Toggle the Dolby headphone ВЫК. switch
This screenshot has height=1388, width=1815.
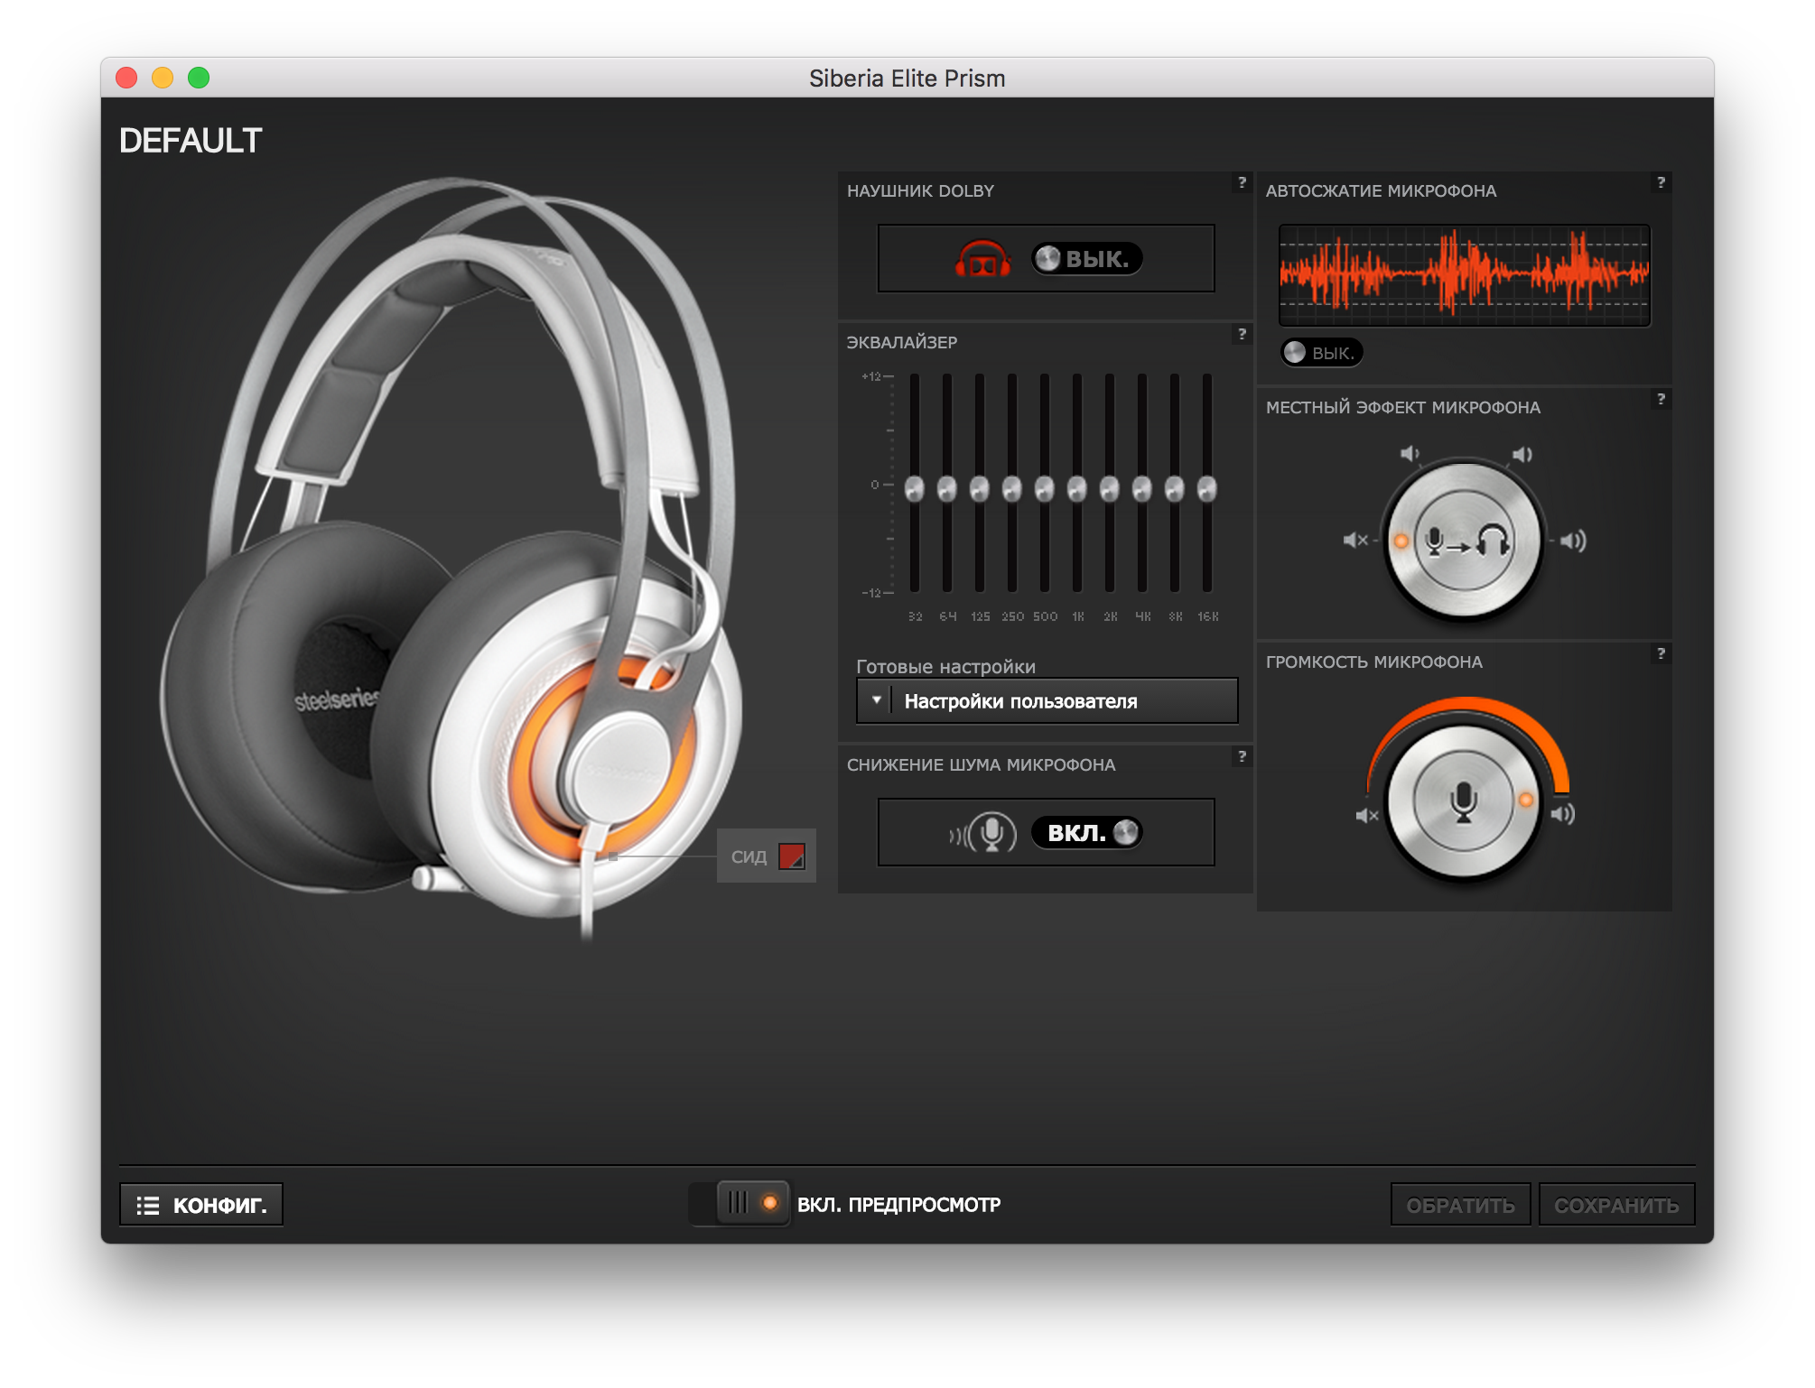[x=1087, y=259]
